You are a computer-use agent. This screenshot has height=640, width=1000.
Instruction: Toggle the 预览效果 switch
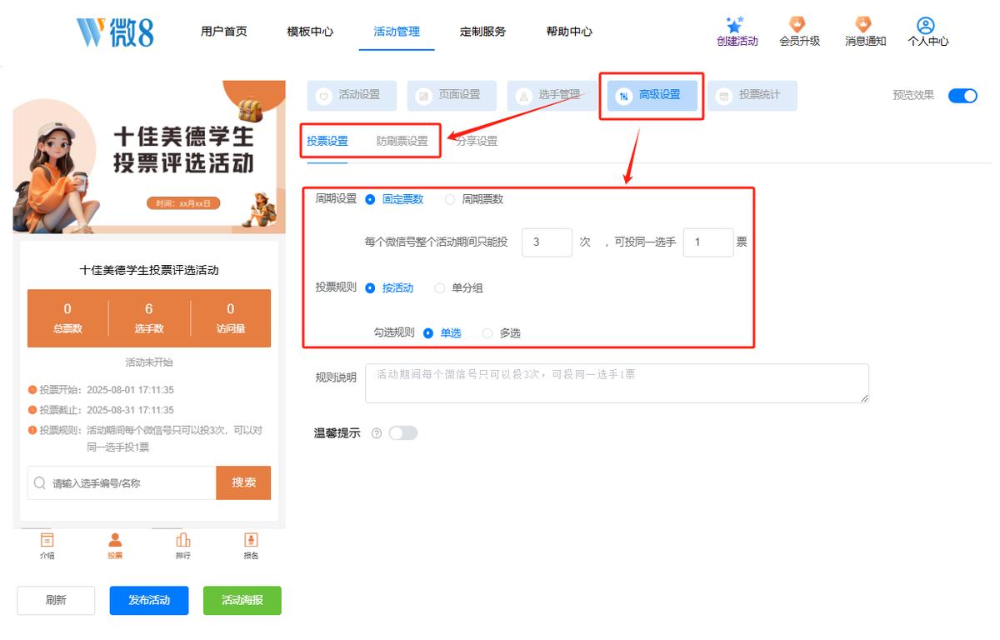click(x=962, y=95)
